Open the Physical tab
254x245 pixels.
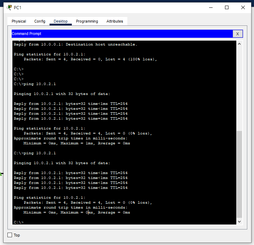click(x=19, y=21)
